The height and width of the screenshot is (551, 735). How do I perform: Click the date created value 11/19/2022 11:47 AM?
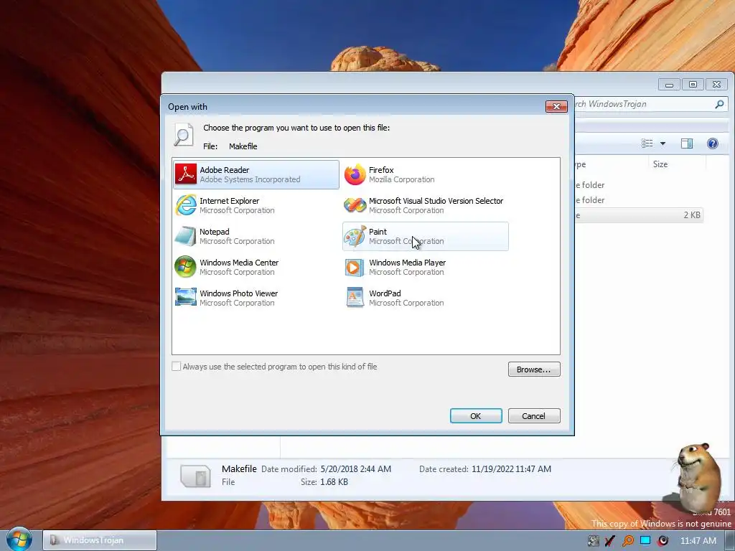click(511, 469)
